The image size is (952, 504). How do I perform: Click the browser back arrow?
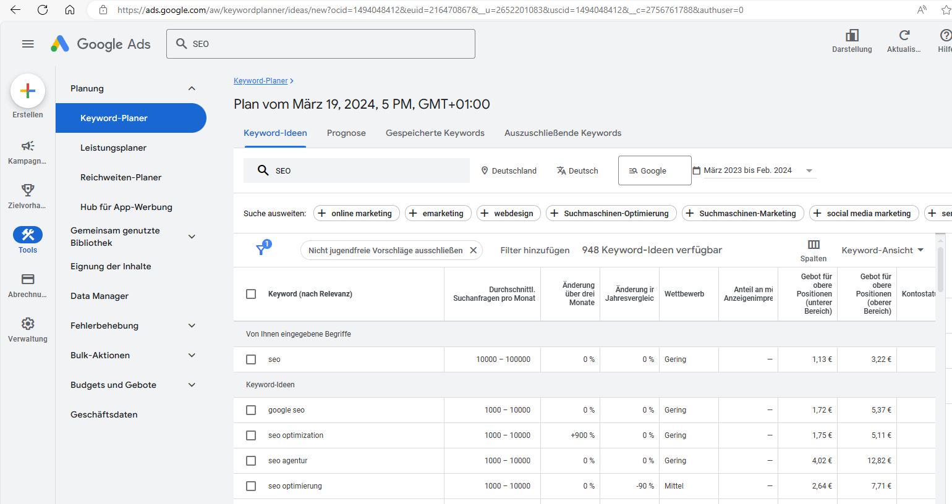pos(15,10)
